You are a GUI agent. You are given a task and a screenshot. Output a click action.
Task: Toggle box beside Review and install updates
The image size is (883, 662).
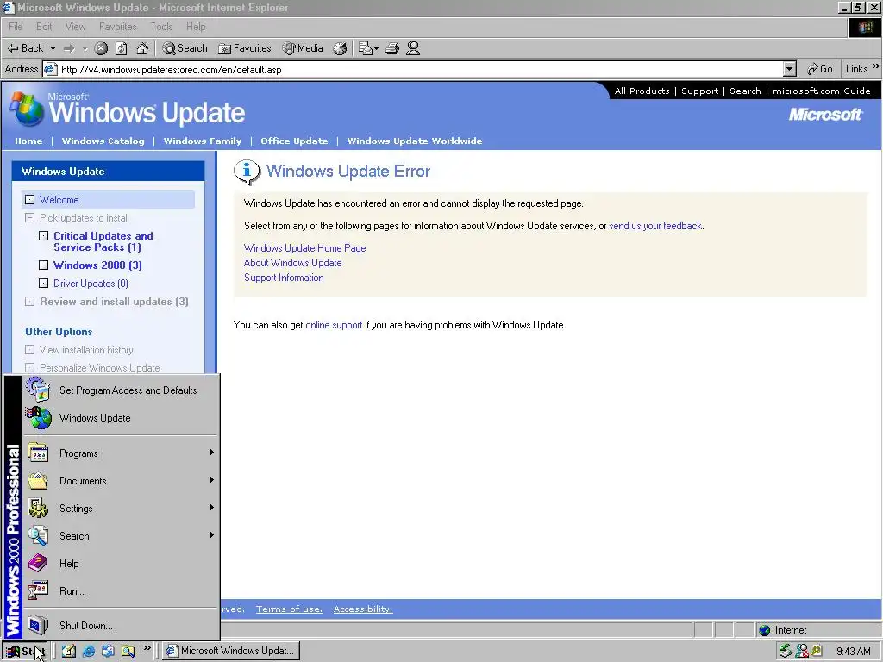[x=30, y=301]
